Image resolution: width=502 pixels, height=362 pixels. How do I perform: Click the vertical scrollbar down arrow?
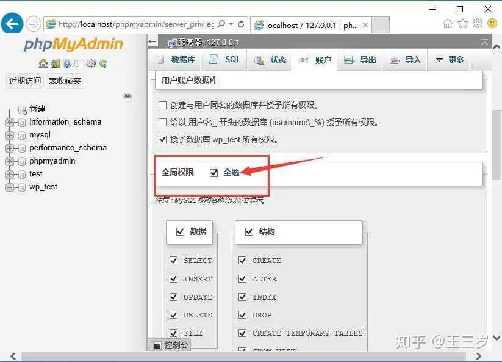tap(497, 338)
